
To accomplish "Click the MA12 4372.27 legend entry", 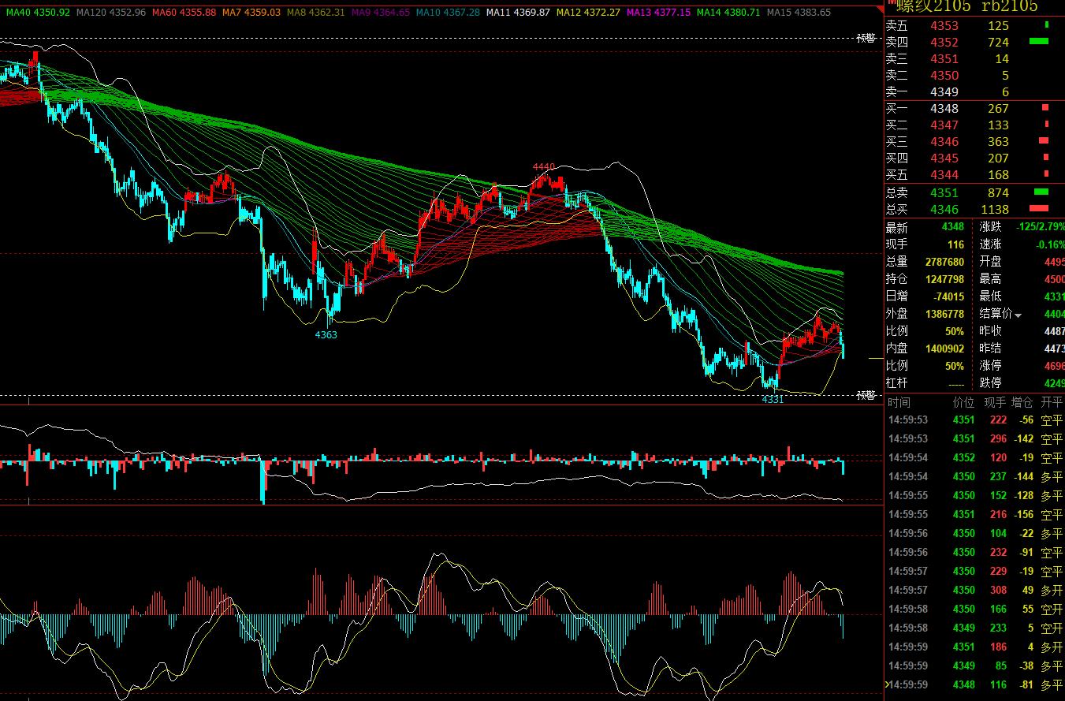I will point(588,13).
